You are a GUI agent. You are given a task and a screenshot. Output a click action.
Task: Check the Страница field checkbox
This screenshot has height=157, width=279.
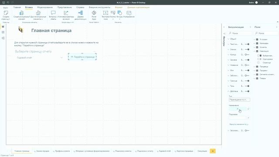pyautogui.click(x=259, y=63)
